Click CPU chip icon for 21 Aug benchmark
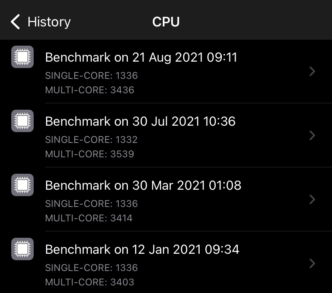 (x=22, y=57)
